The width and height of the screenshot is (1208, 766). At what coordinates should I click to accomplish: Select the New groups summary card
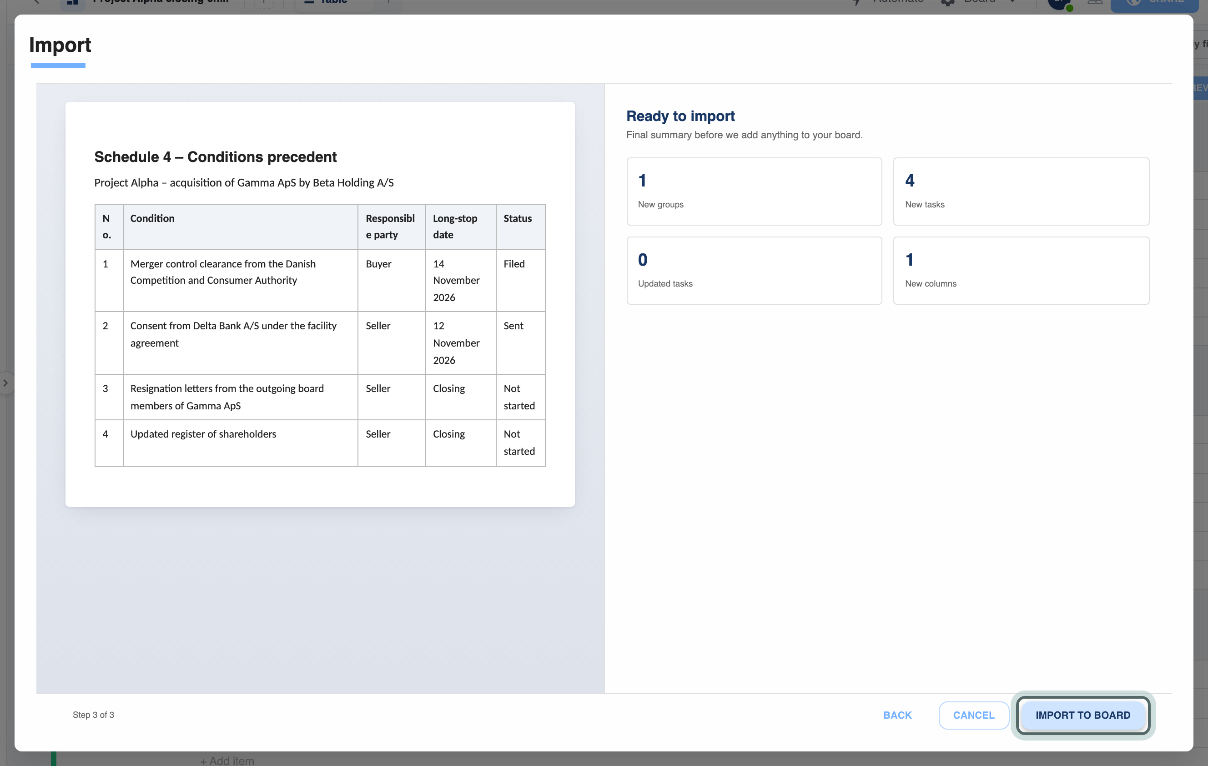754,191
